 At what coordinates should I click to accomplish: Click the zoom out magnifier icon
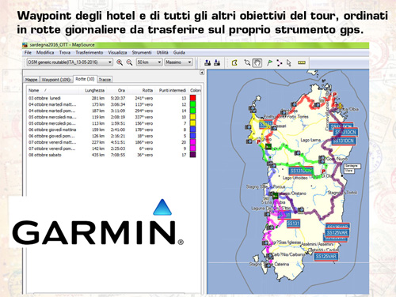[129, 62]
